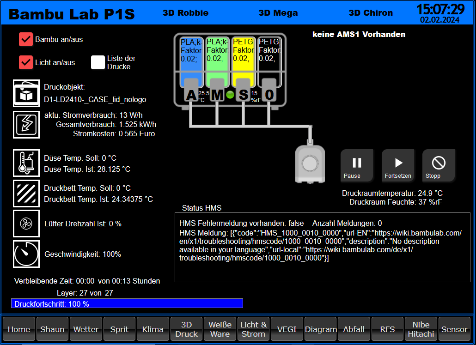Toggle the 'Licht an/aus' checkbox
Image resolution: width=476 pixels, height=345 pixels.
pos(26,62)
